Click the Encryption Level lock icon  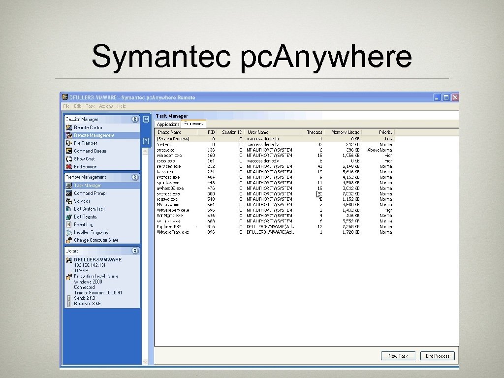pyautogui.click(x=69, y=277)
